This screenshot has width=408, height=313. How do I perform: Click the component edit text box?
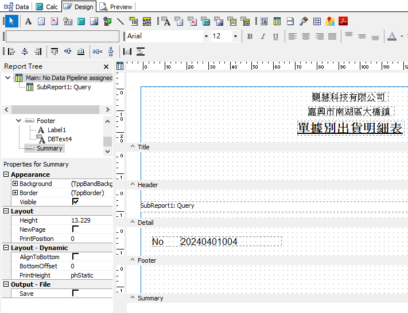(x=63, y=36)
